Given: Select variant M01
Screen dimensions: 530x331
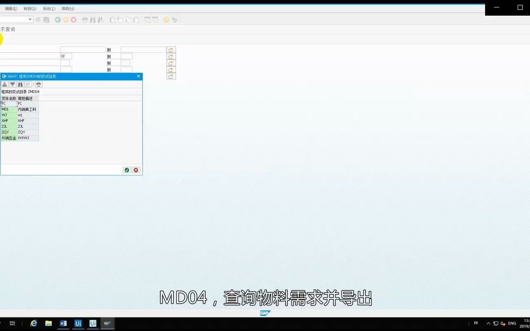Looking at the screenshot, I should (x=9, y=110).
